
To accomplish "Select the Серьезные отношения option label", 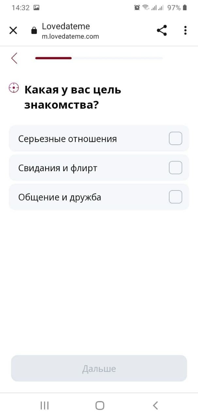I will [67, 139].
